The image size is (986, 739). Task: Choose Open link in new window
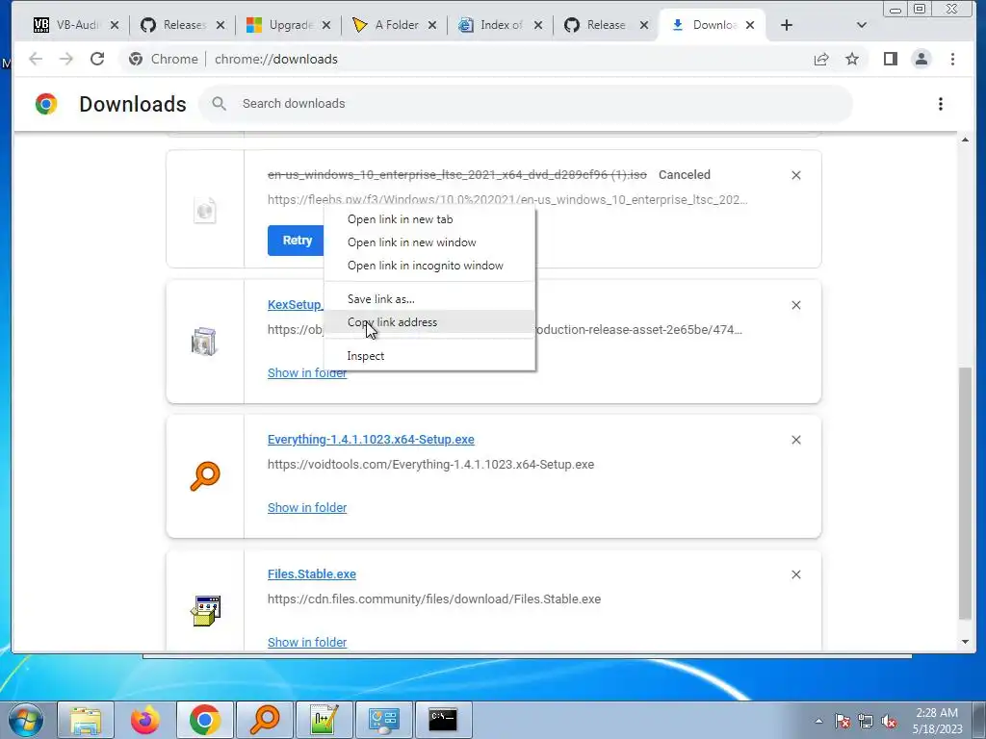pyautogui.click(x=429, y=242)
